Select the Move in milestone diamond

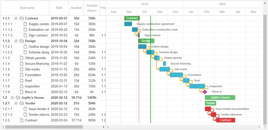205,92
